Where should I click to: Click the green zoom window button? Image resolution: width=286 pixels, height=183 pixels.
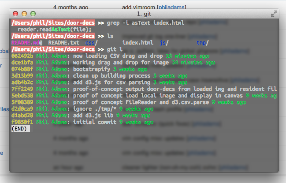pos(33,14)
